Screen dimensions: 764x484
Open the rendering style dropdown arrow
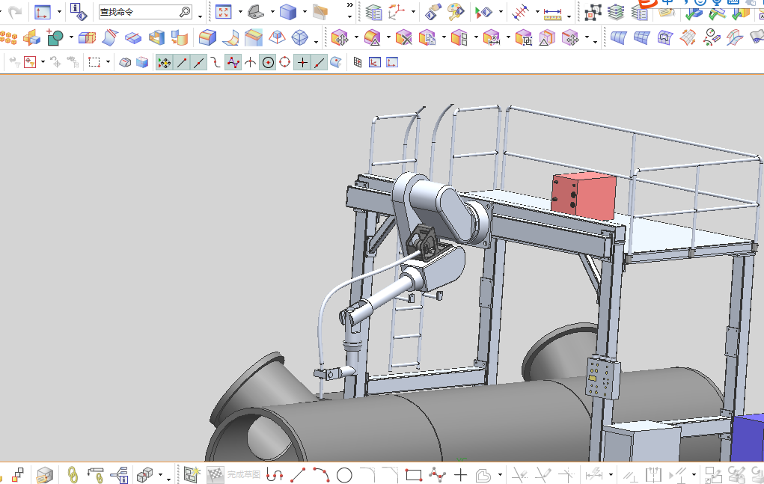tap(305, 12)
